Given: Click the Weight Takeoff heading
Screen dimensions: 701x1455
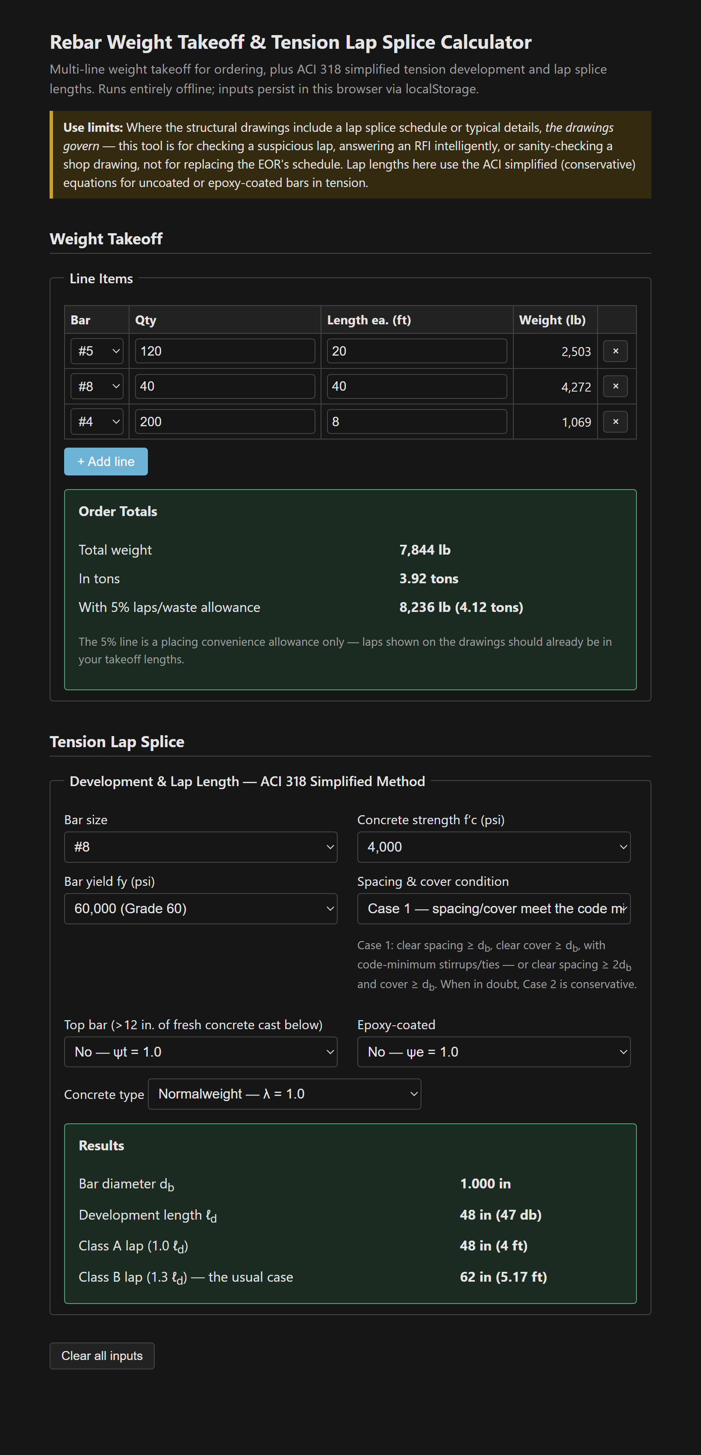Looking at the screenshot, I should click(106, 239).
